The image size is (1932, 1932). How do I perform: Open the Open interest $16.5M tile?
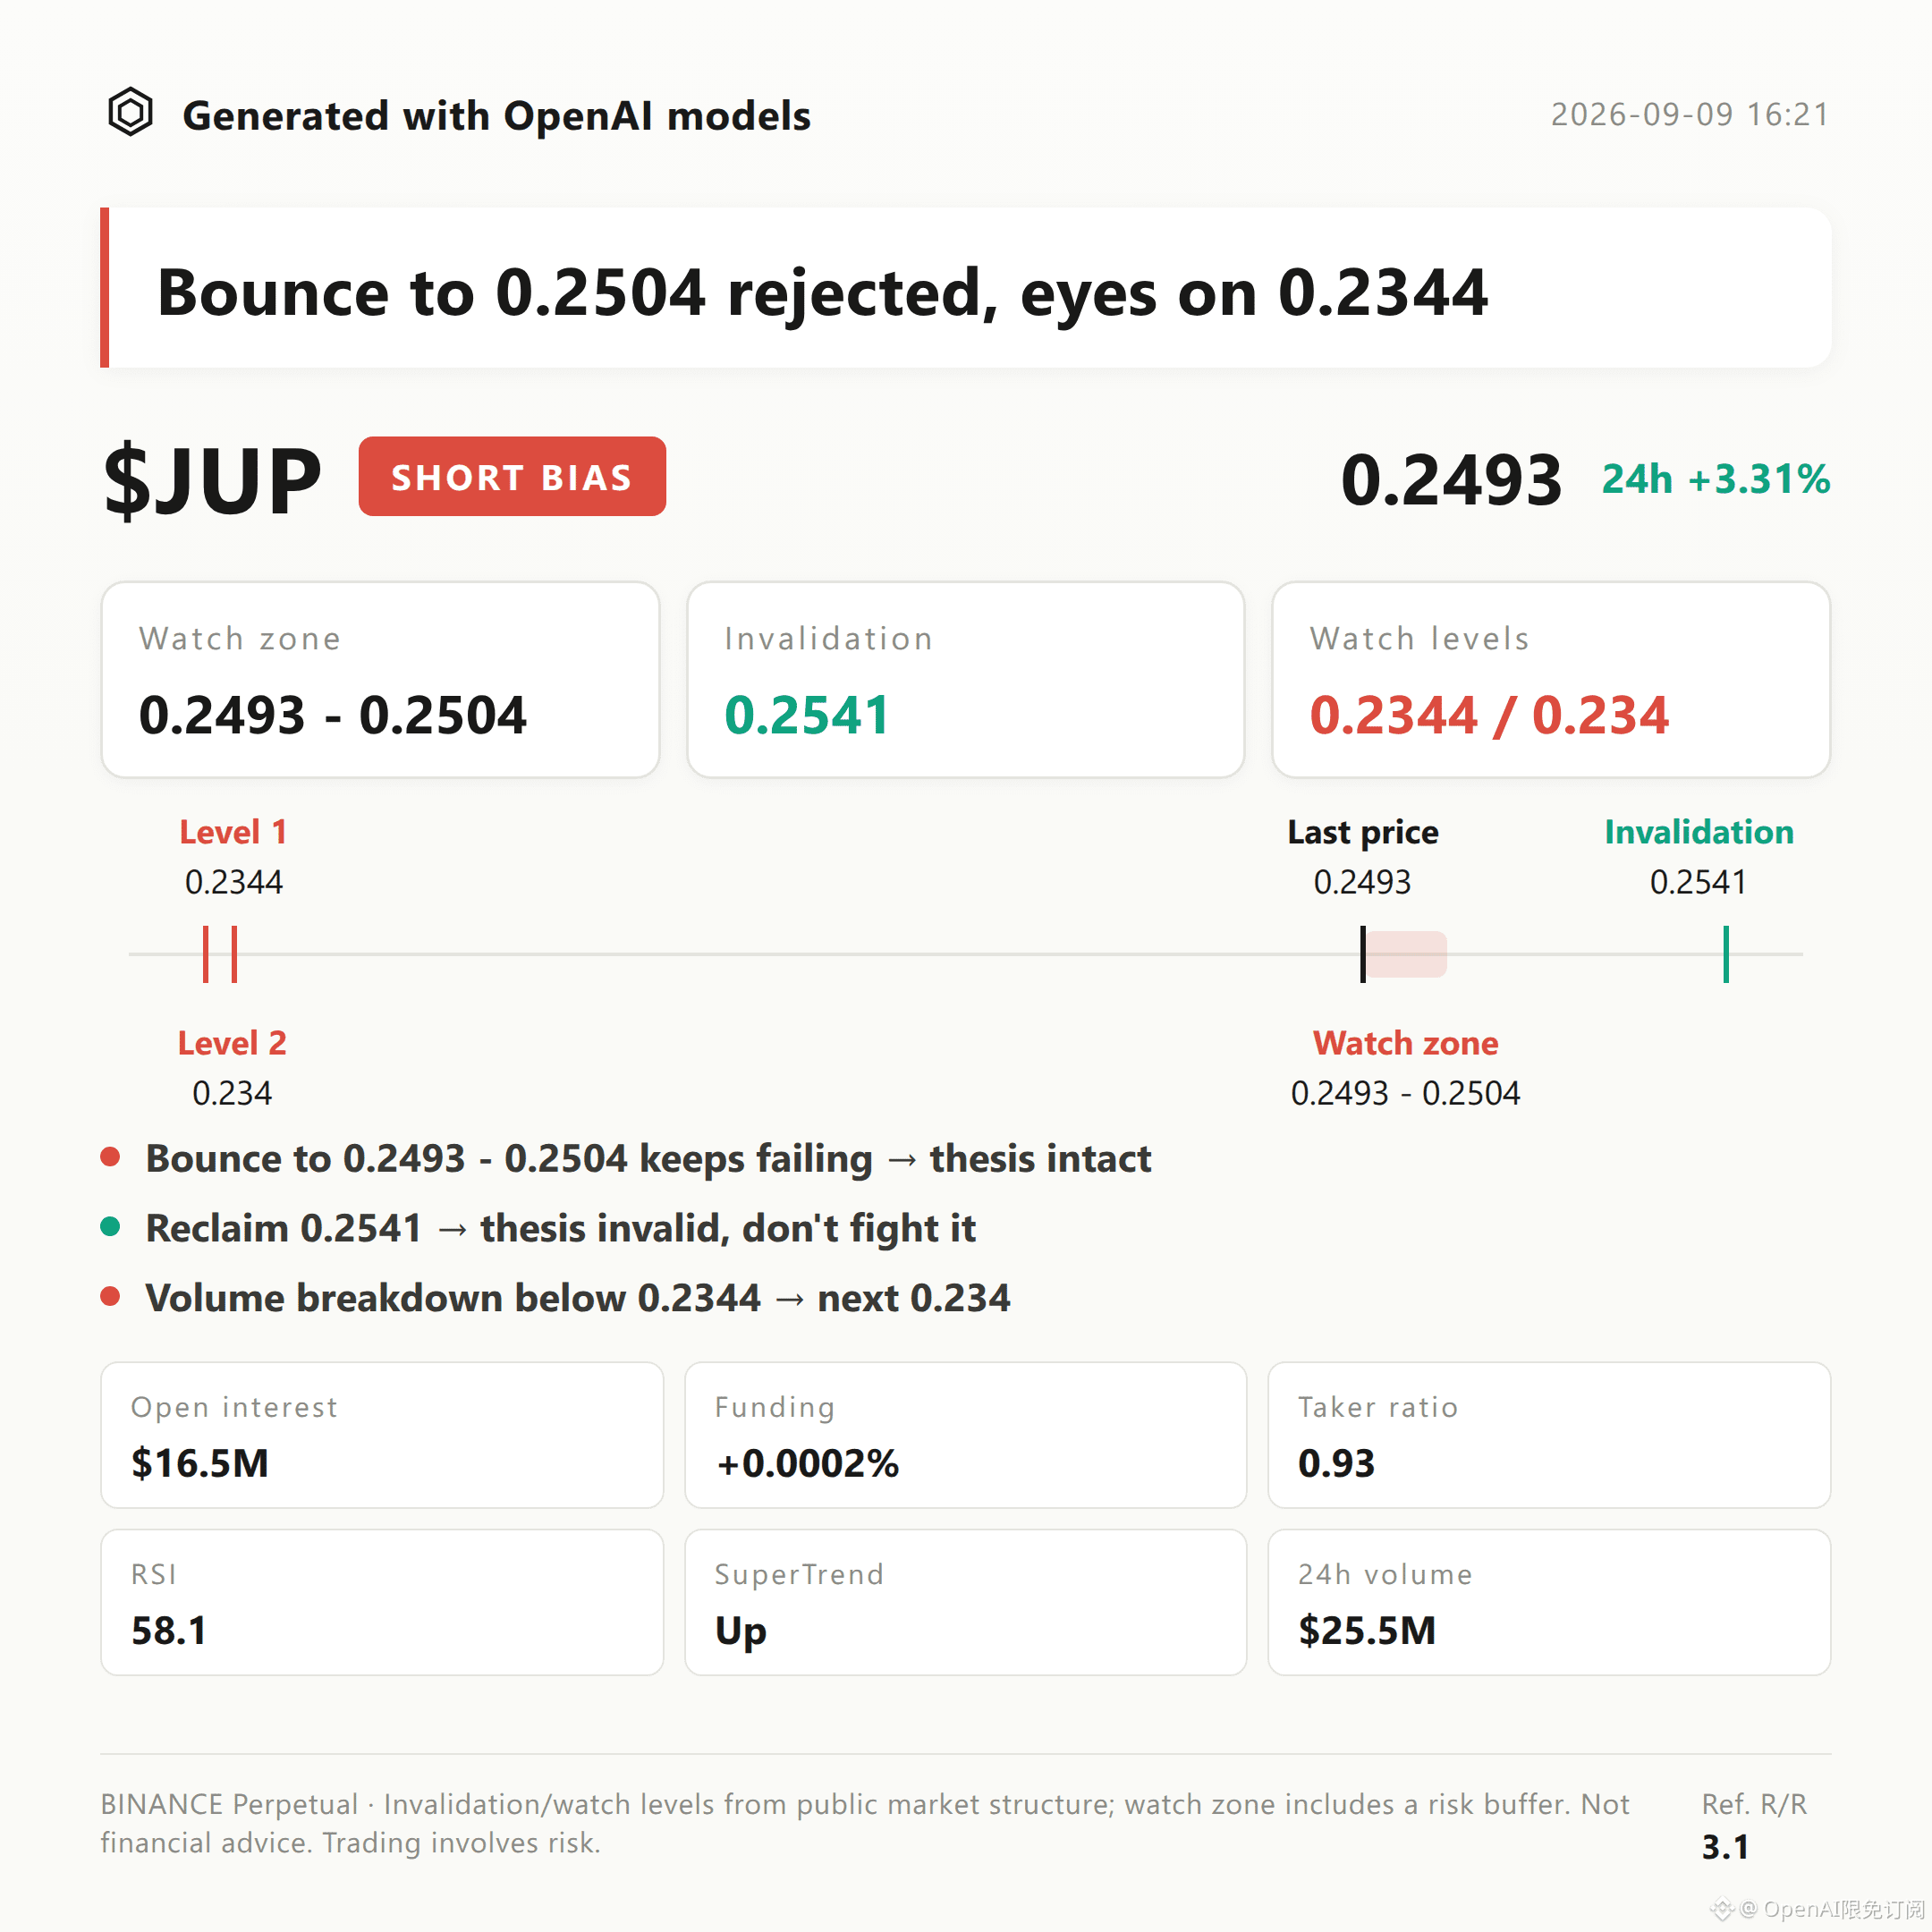(382, 1435)
